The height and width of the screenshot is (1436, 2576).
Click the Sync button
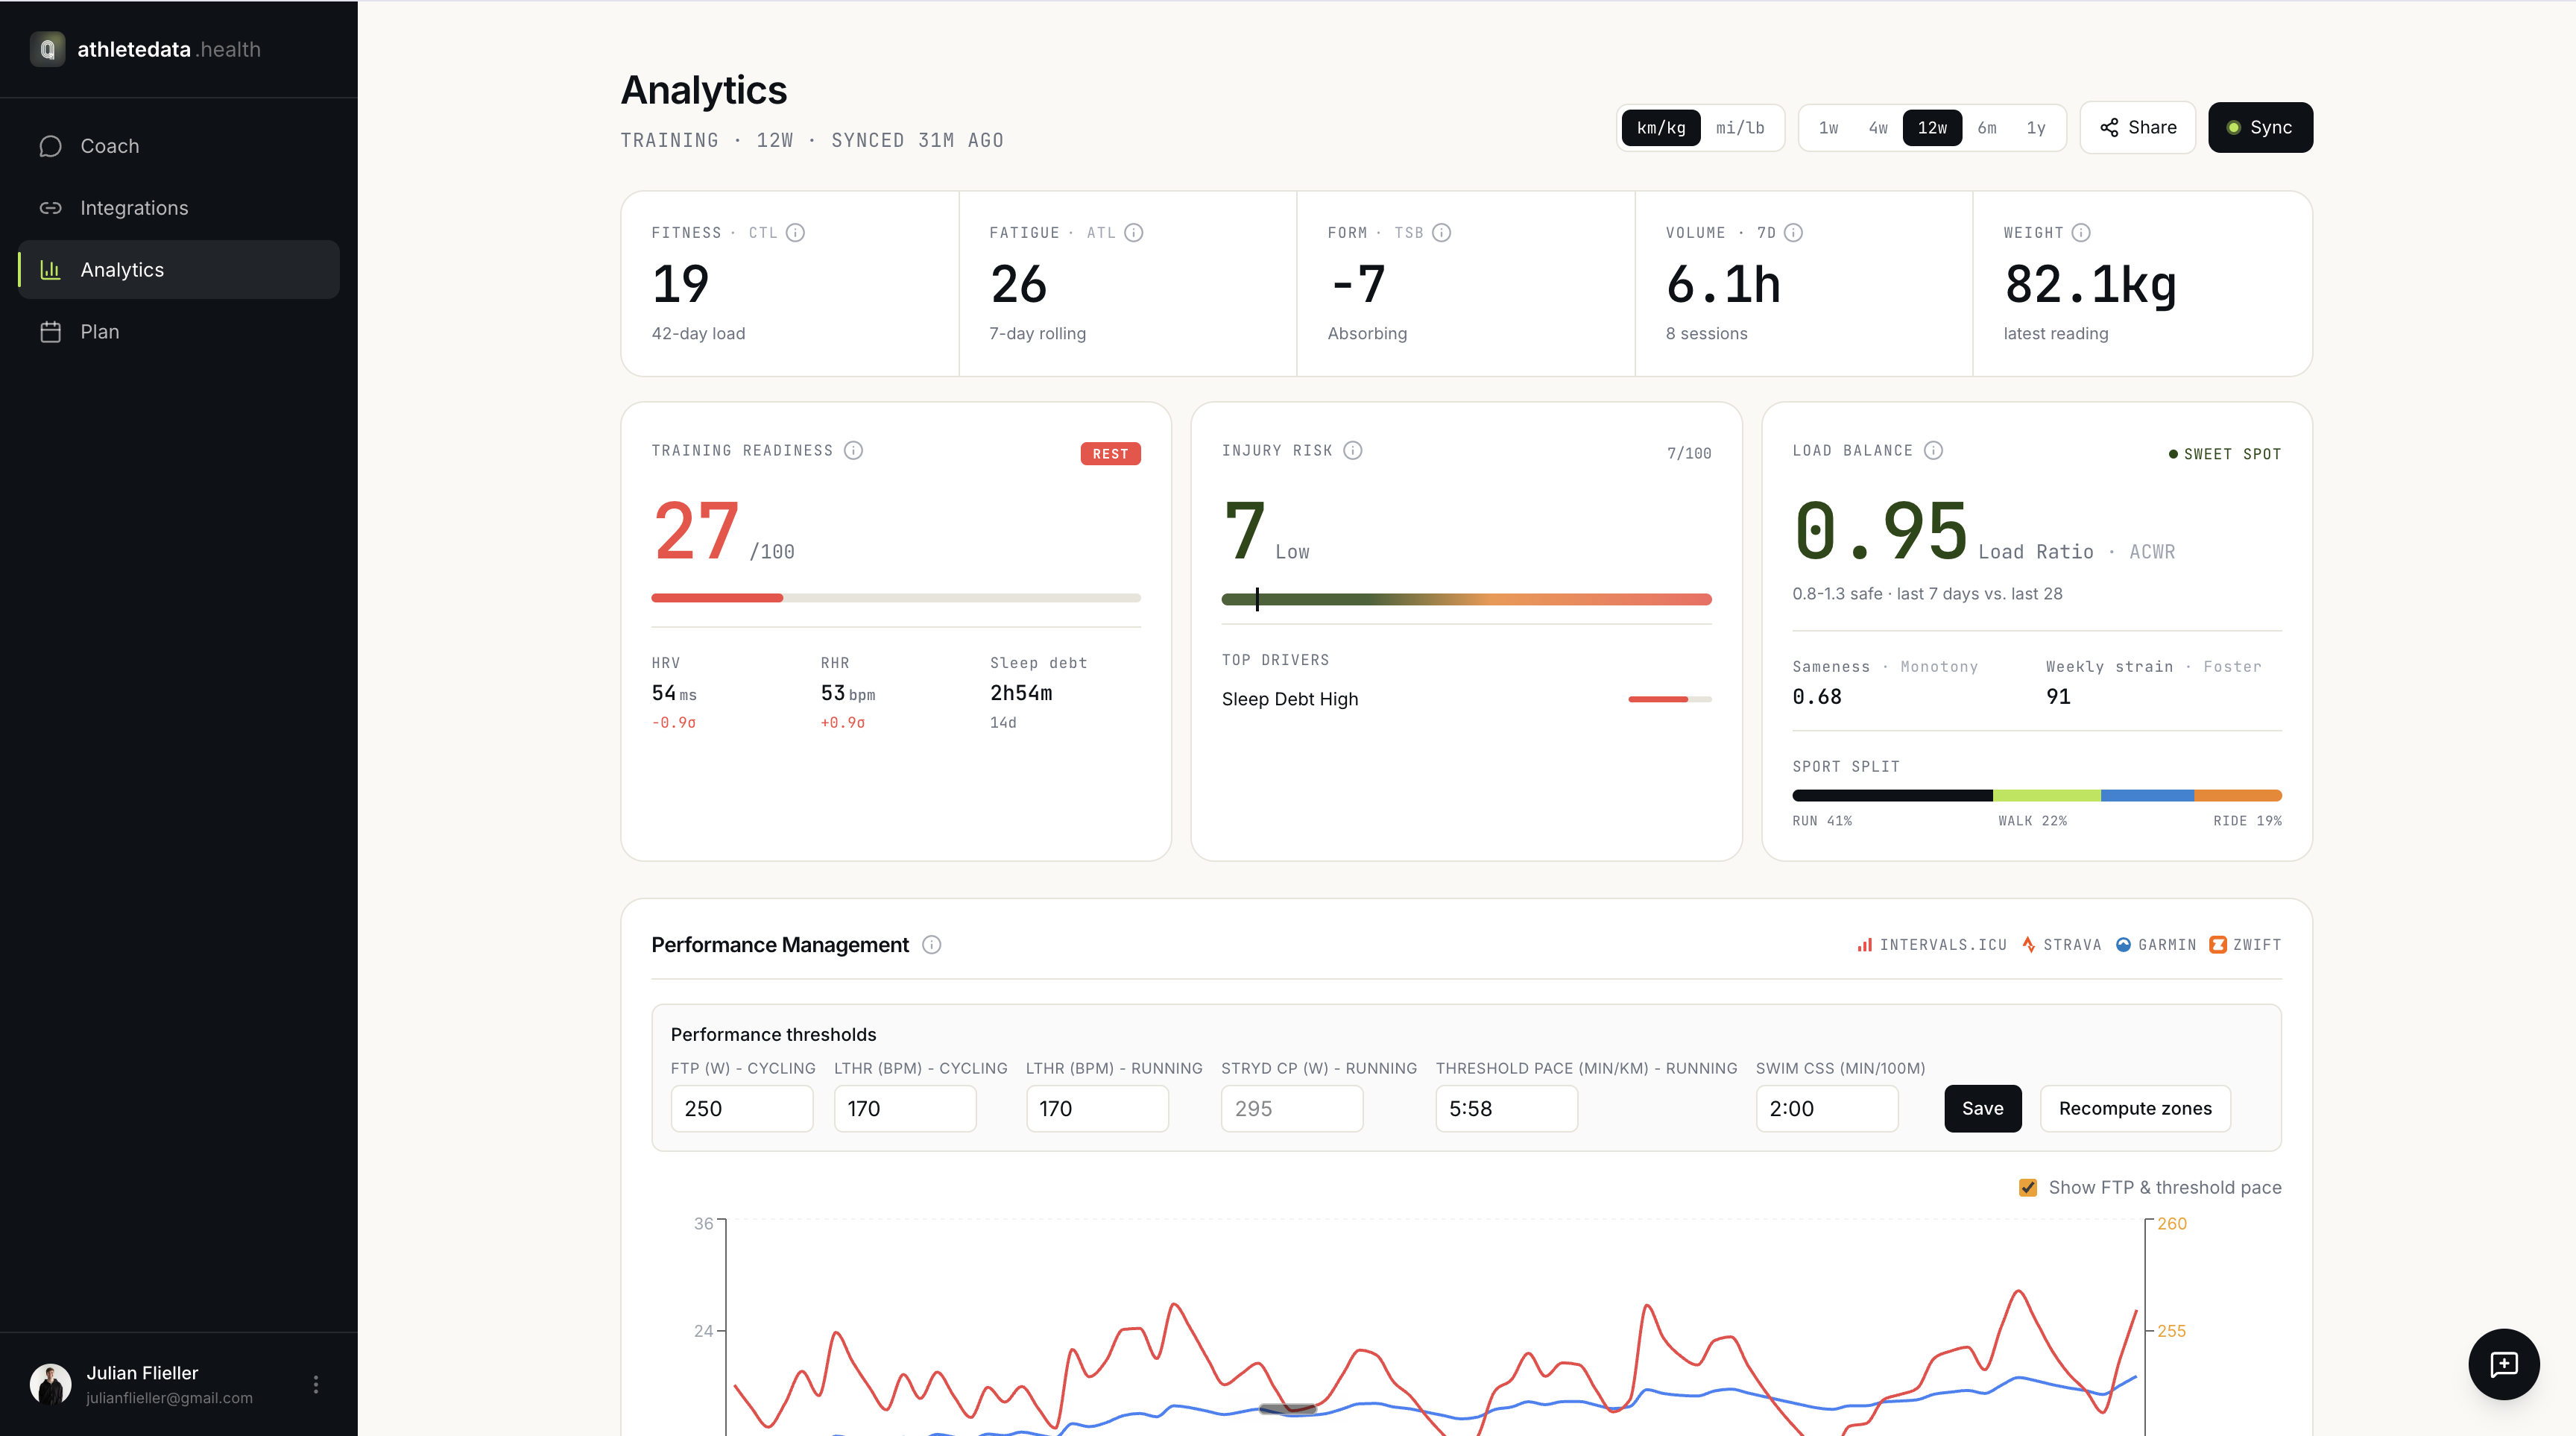(2260, 127)
